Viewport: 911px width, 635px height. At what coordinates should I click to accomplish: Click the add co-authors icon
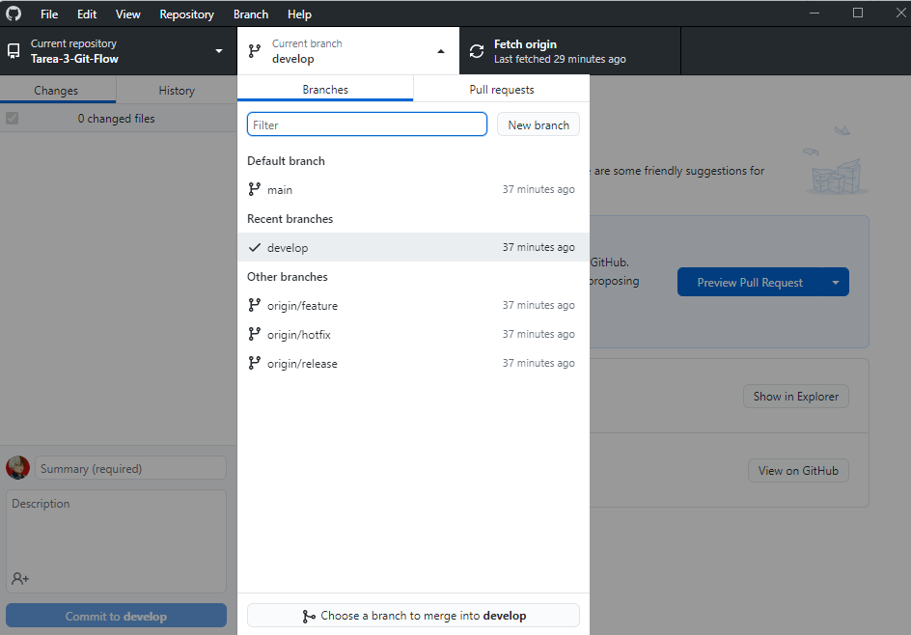[x=19, y=578]
